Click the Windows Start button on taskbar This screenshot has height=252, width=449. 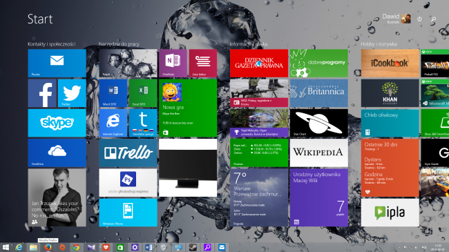(6, 247)
